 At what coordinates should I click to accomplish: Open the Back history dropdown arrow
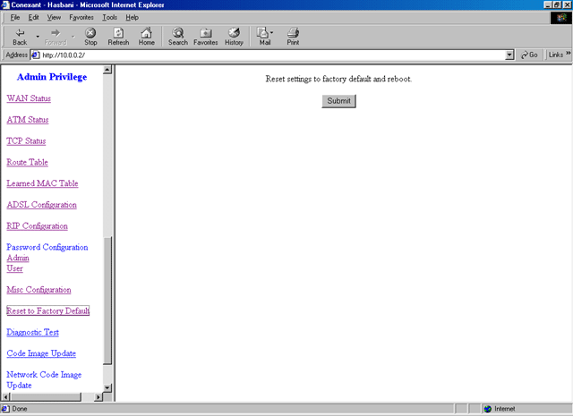tap(38, 36)
